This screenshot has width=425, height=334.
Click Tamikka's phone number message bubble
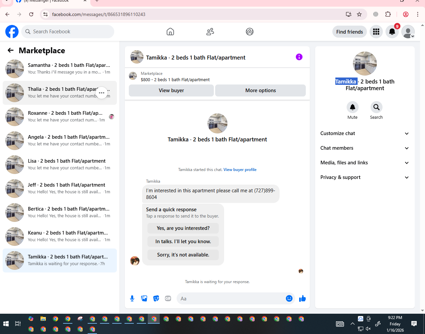(x=211, y=194)
